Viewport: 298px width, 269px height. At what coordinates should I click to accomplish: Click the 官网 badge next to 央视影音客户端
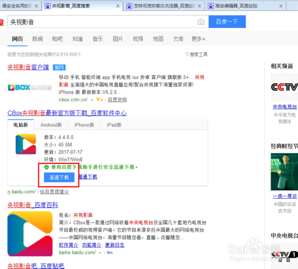pyautogui.click(x=59, y=67)
